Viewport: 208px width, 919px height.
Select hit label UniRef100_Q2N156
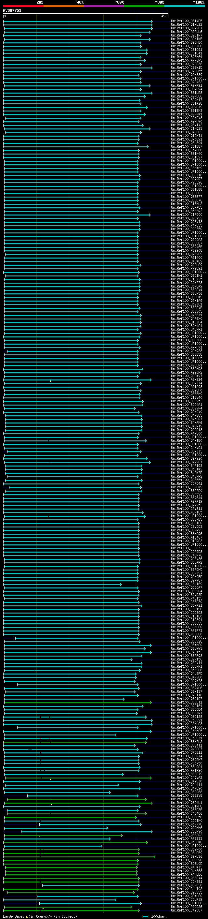(187, 659)
